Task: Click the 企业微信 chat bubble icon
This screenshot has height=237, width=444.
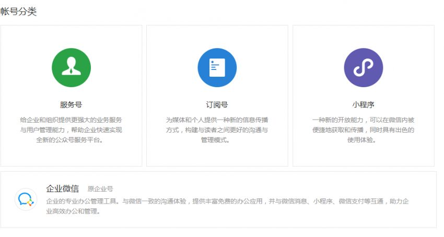Action: (26, 199)
